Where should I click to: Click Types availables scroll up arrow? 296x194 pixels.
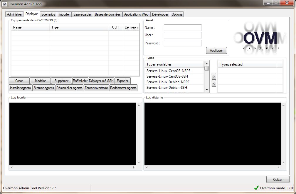coord(207,63)
